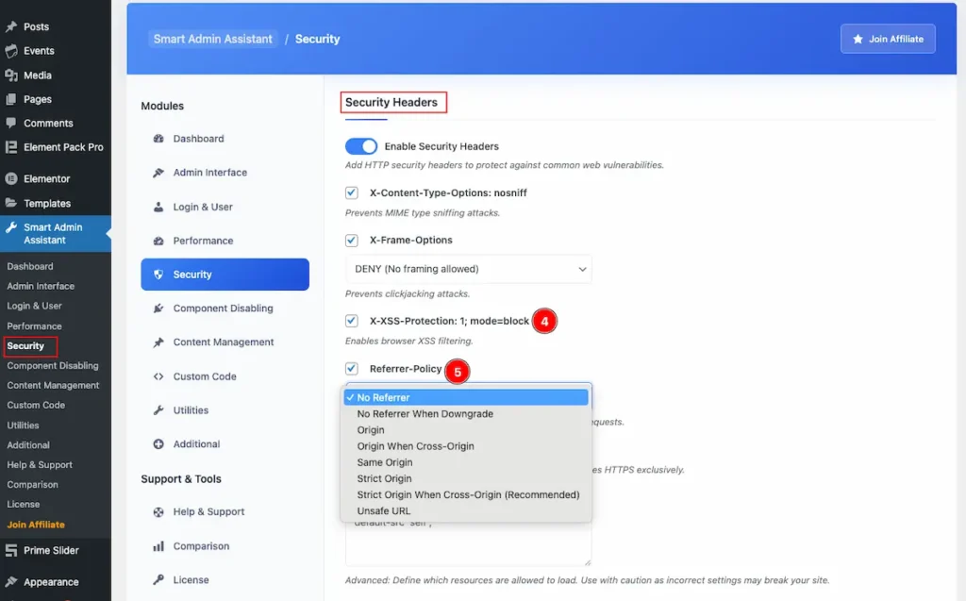The image size is (966, 601).
Task: Pick the Origin option in dropdown
Action: [466, 429]
